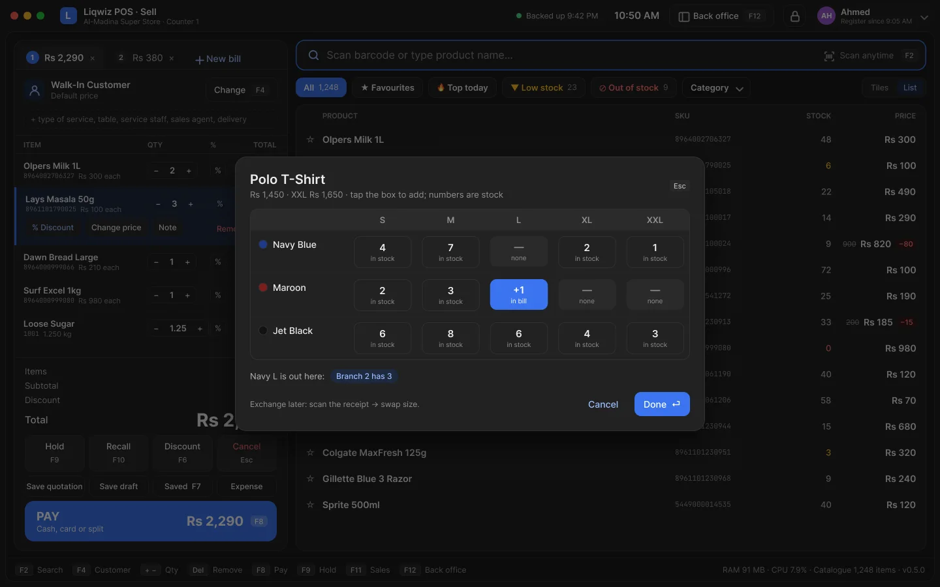
Task: Add Navy Blue size M
Action: pos(450,252)
